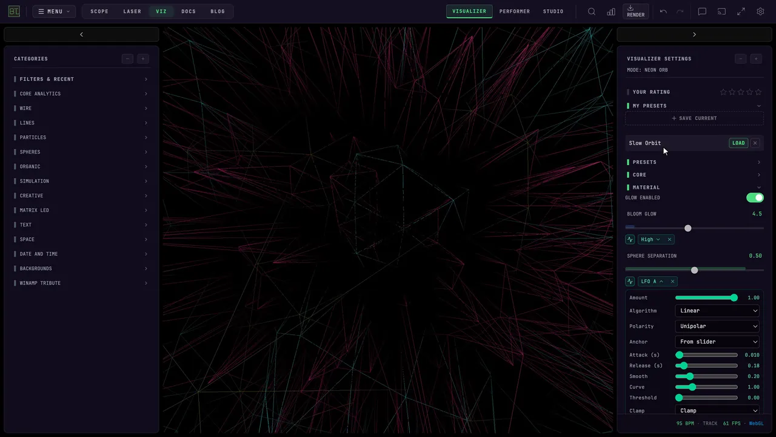The image size is (776, 437).
Task: Remove the Slow Orbit preset
Action: (x=755, y=143)
